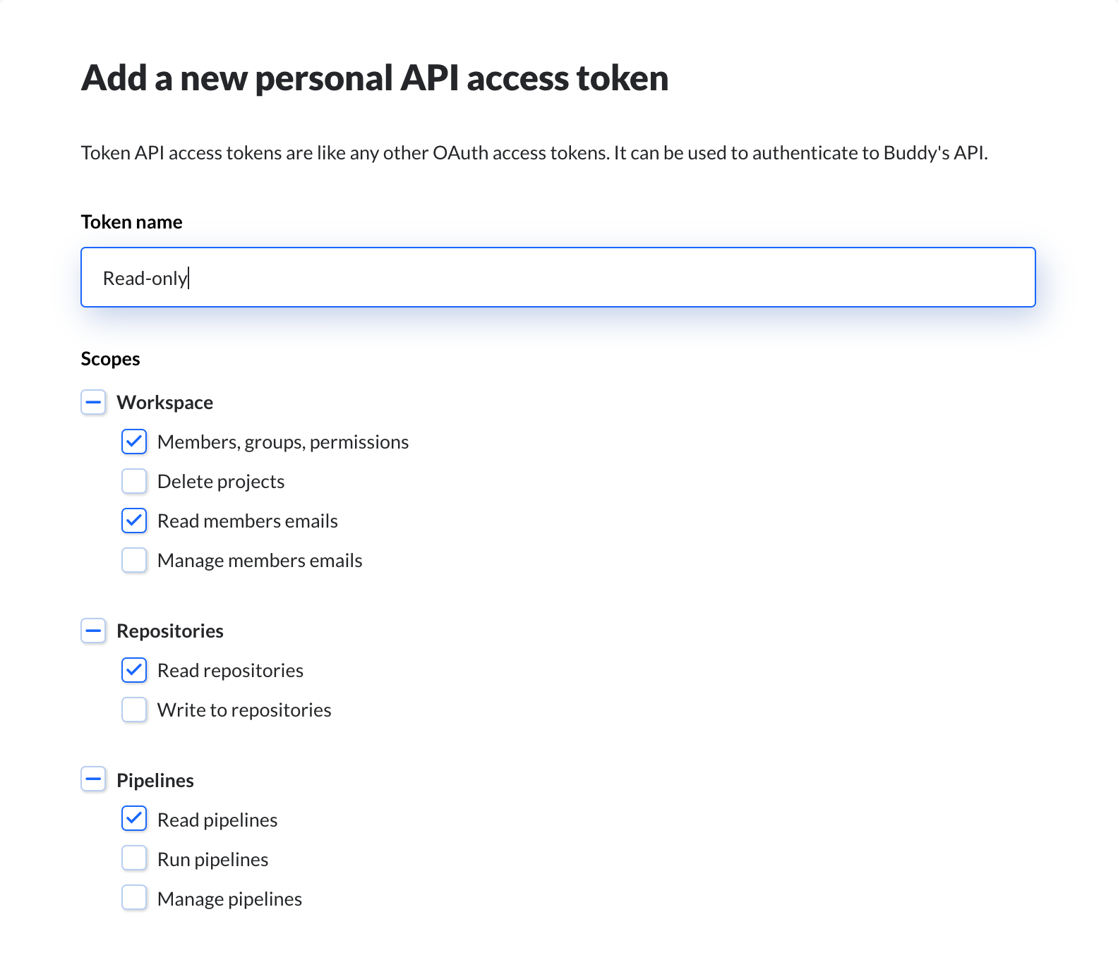The height and width of the screenshot is (955, 1118).
Task: Enable the "Manage pipelines" scope
Action: 133,898
